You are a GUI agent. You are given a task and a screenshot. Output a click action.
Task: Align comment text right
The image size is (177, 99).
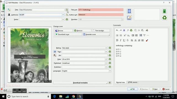[x=139, y=40]
